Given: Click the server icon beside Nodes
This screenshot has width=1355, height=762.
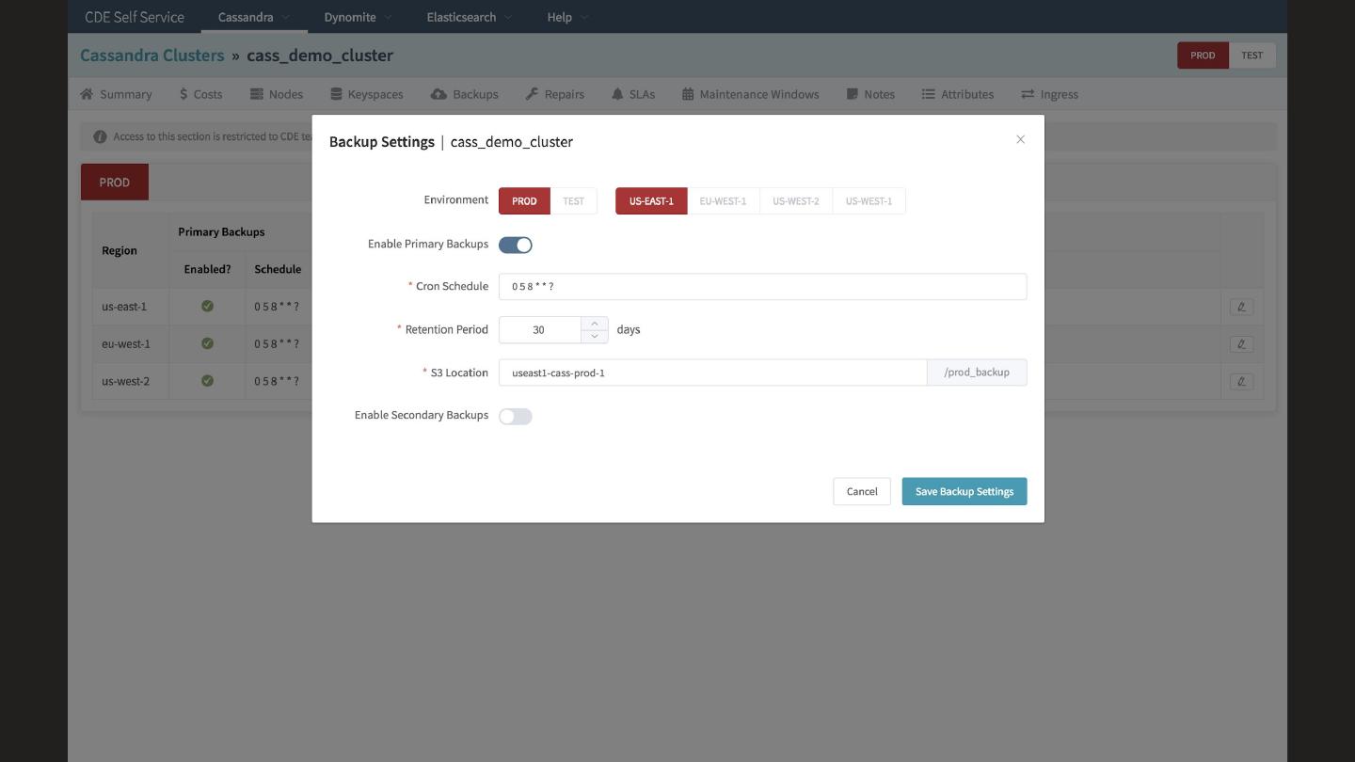Looking at the screenshot, I should [x=256, y=94].
